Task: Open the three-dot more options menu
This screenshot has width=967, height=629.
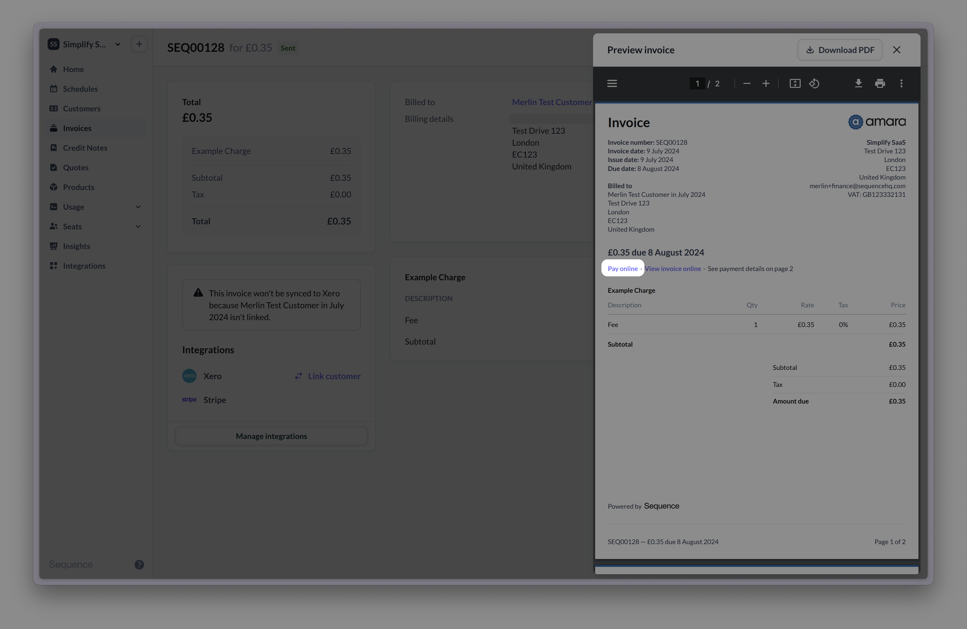Action: [901, 83]
